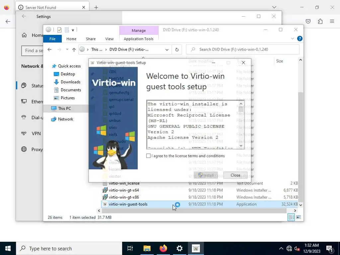
Task: Switch to Details view layout icon
Action: (x=291, y=217)
